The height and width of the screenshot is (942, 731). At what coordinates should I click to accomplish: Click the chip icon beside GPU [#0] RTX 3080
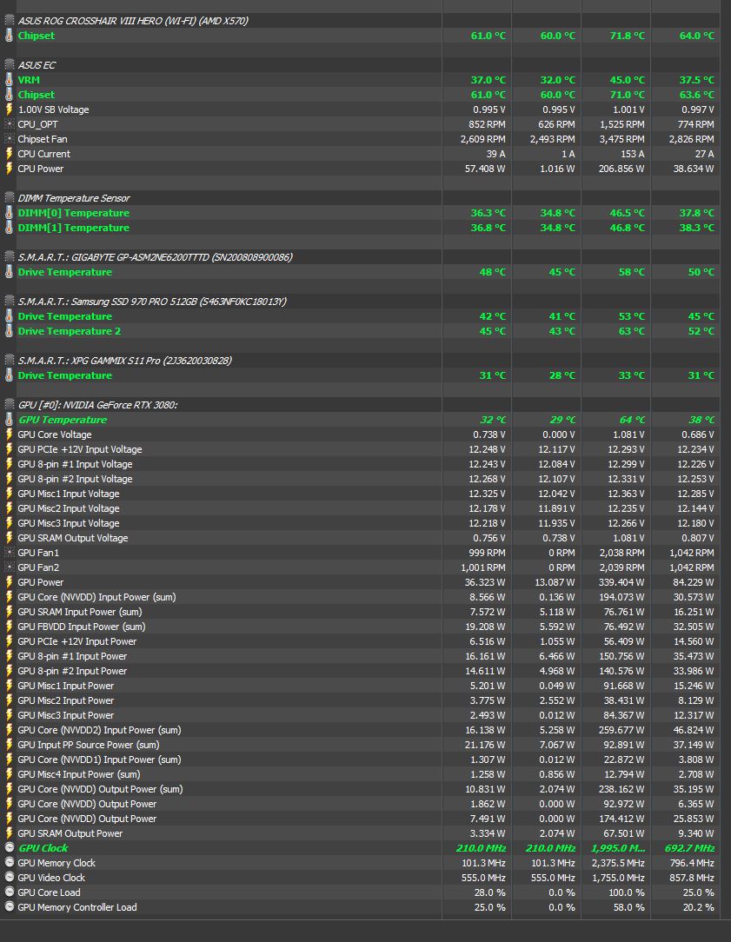point(9,405)
